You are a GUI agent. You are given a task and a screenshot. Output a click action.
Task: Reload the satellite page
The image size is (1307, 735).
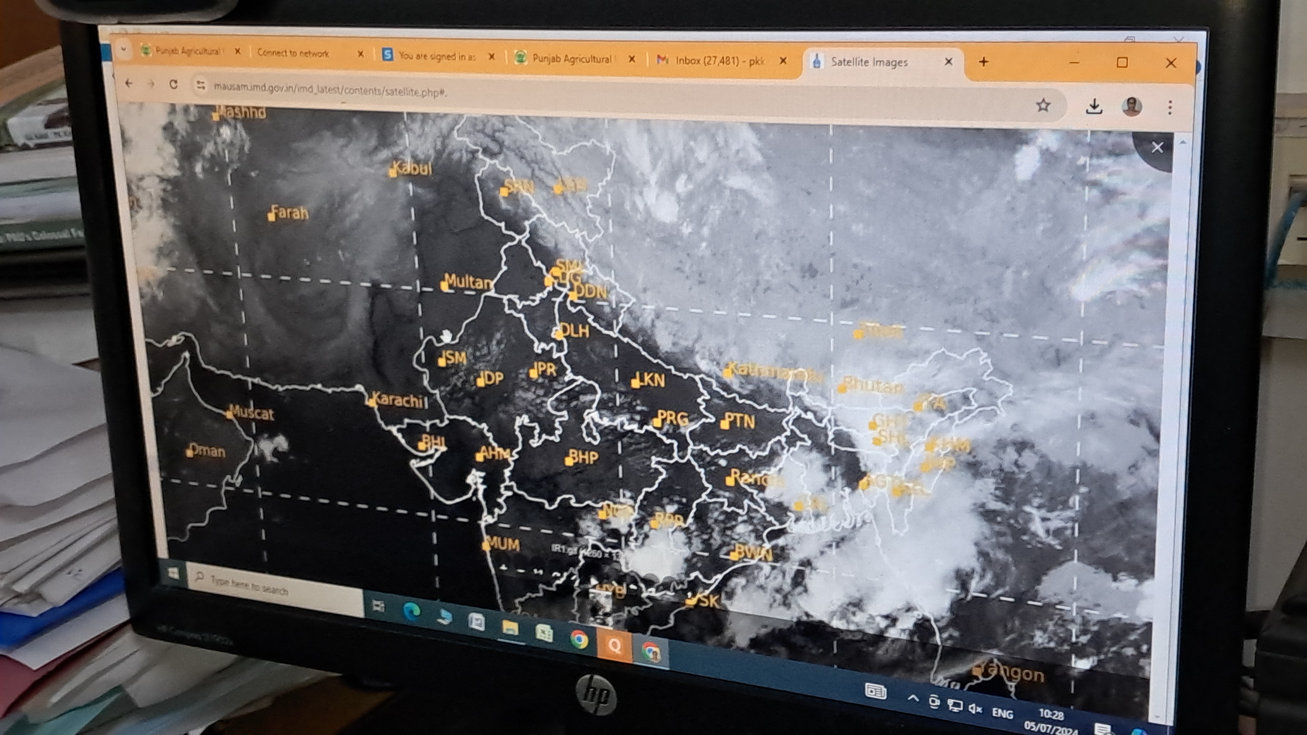[x=174, y=85]
